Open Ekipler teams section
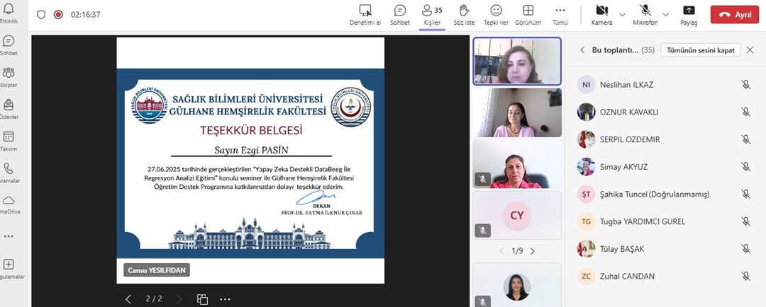This screenshot has height=307, width=766. click(x=9, y=77)
